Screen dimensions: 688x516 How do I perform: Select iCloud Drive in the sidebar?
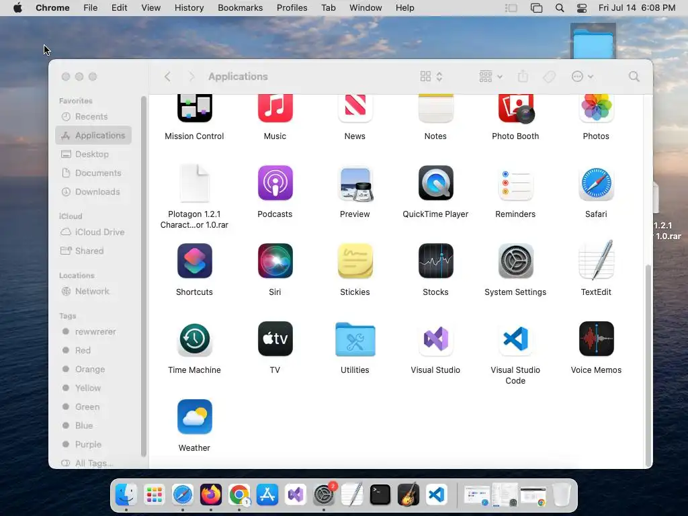pyautogui.click(x=93, y=232)
